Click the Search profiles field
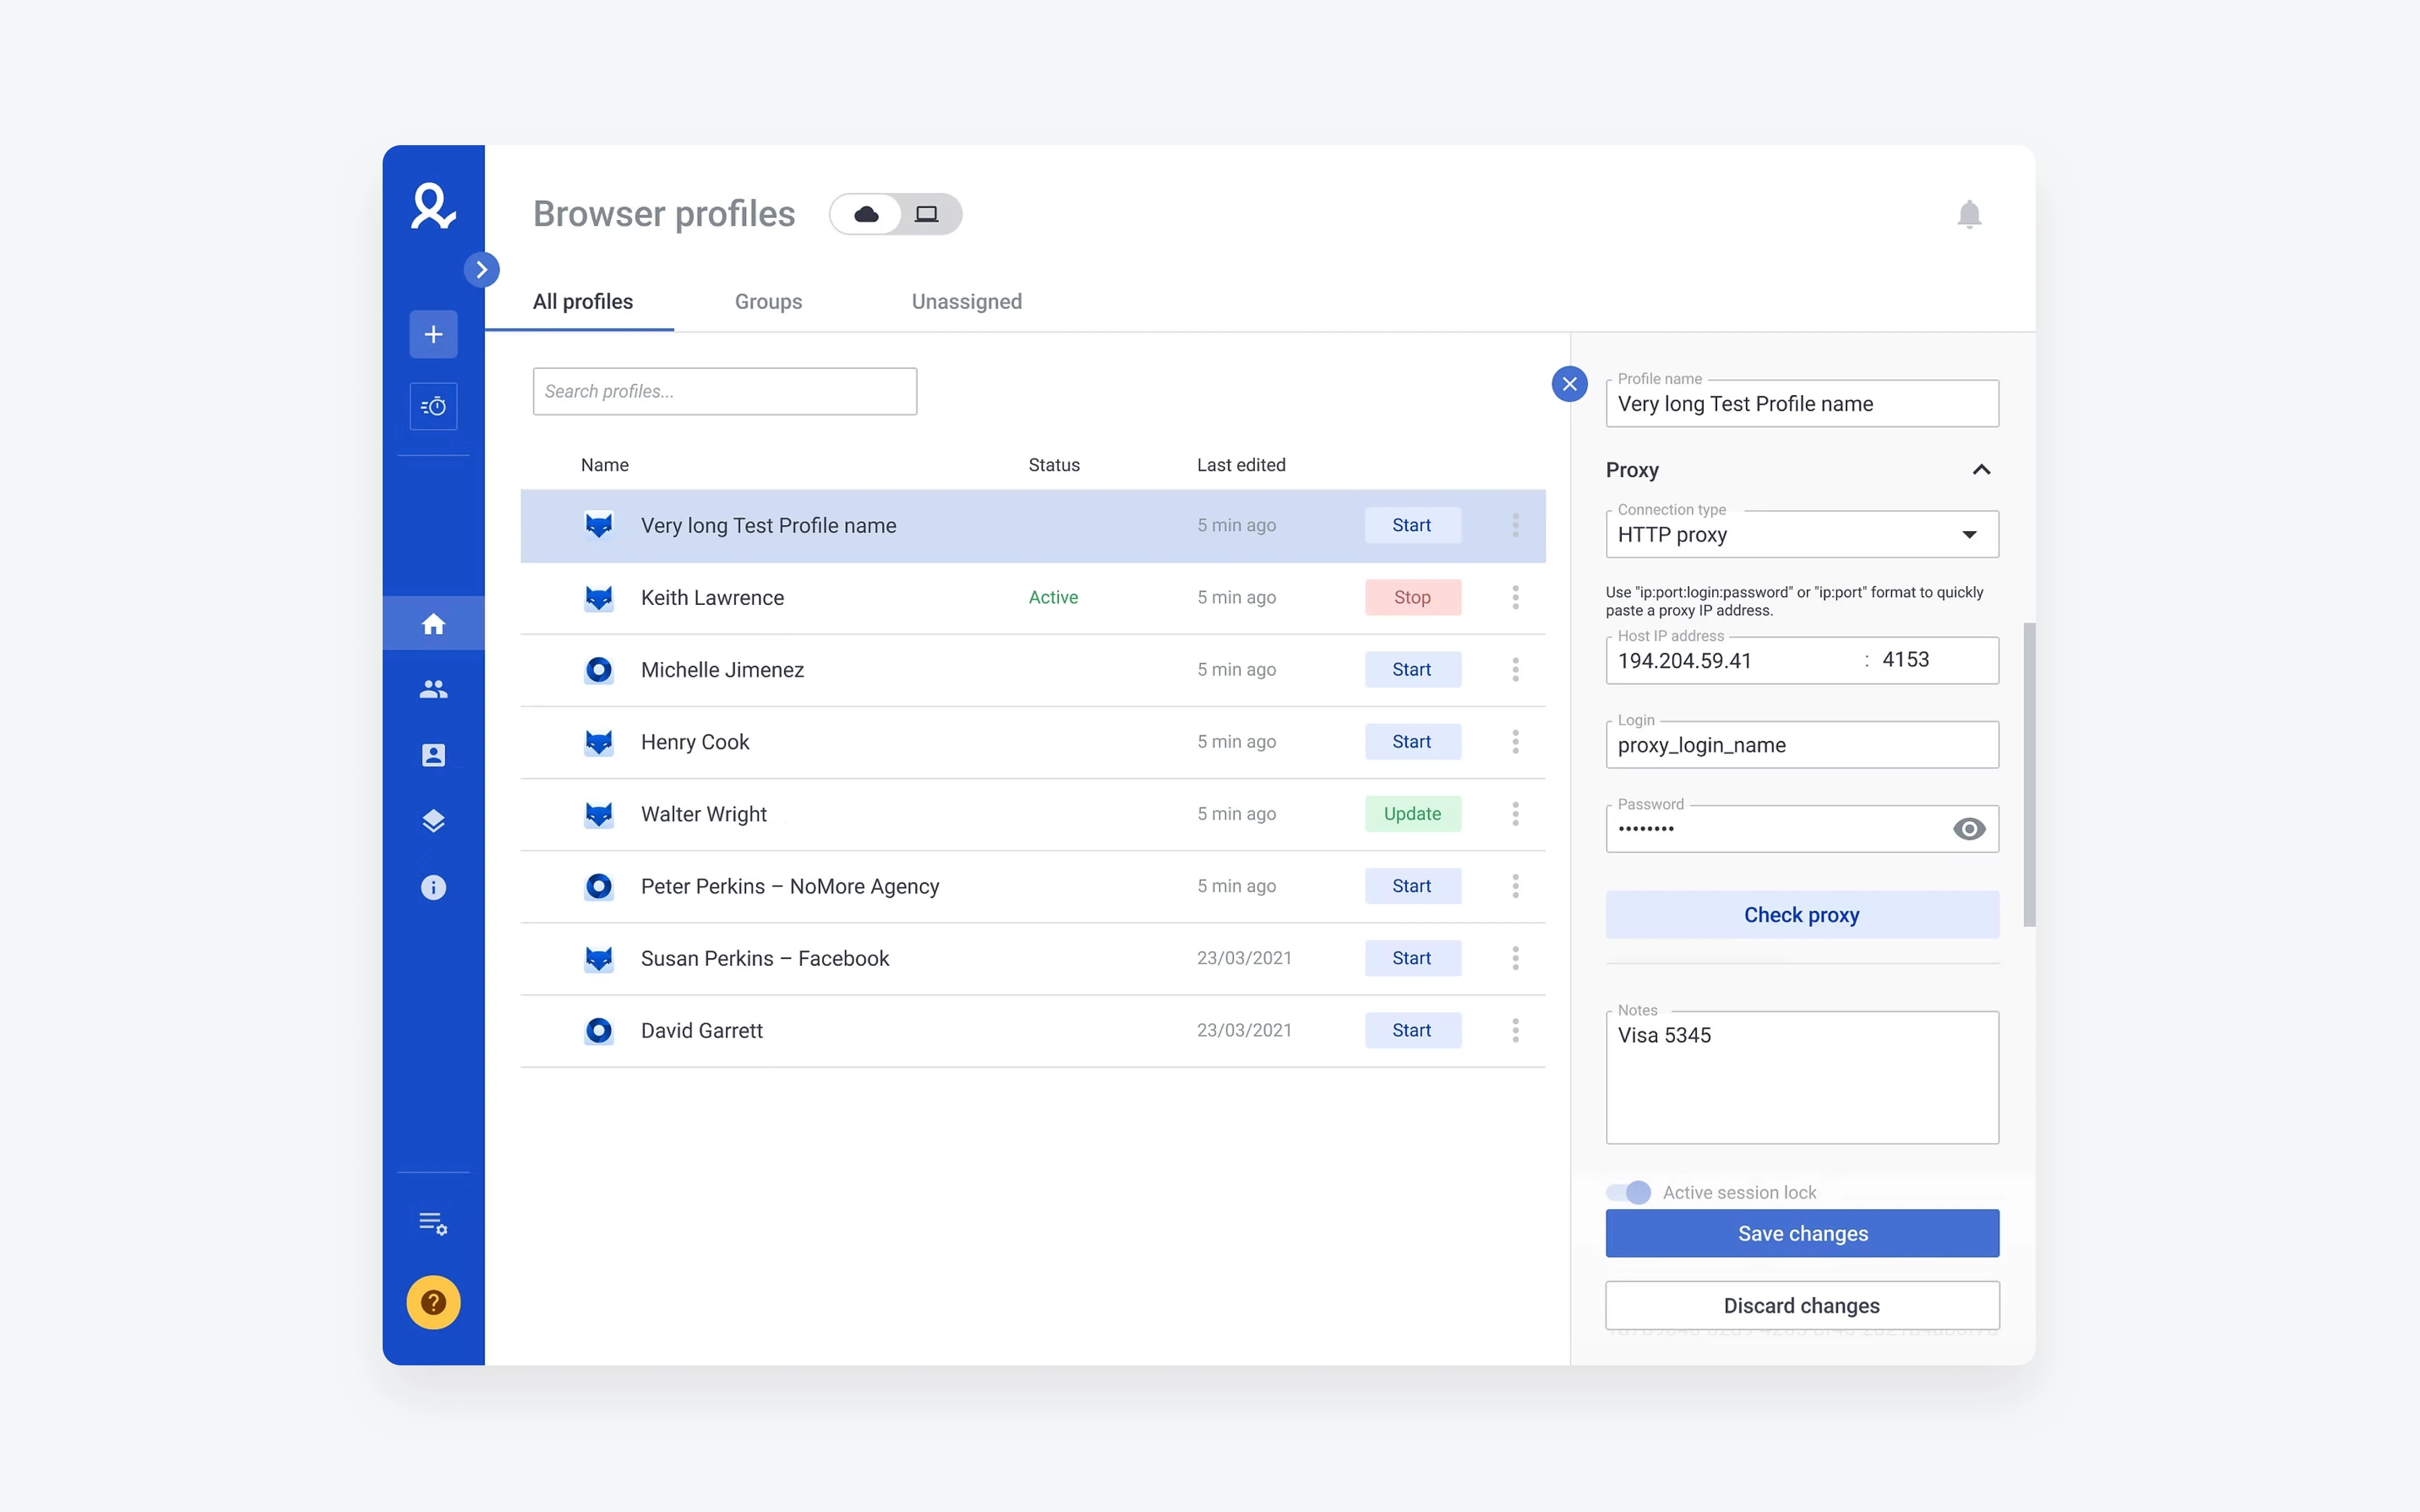 tap(724, 391)
